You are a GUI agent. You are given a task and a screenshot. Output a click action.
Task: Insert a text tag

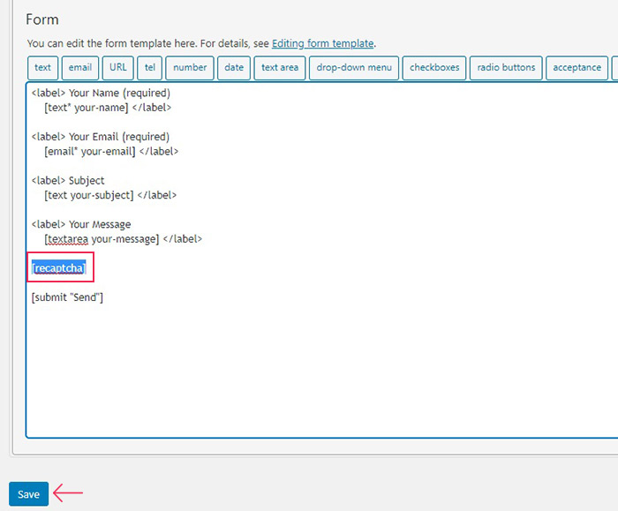point(42,68)
